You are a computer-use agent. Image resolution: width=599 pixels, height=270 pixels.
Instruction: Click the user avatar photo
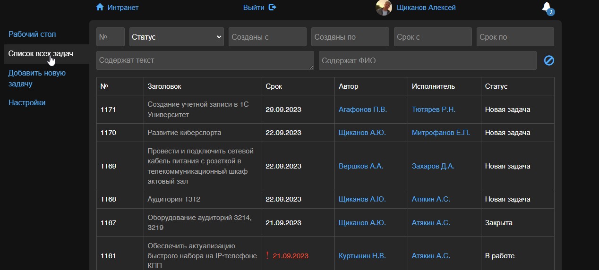click(384, 8)
